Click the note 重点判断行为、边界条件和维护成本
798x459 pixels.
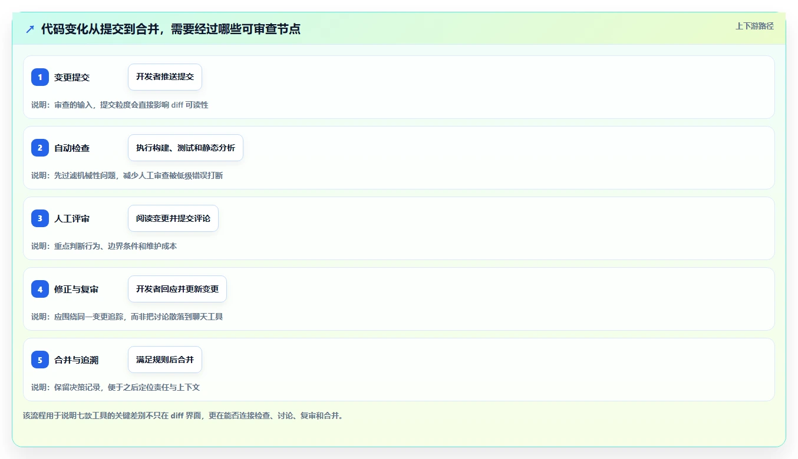[104, 246]
